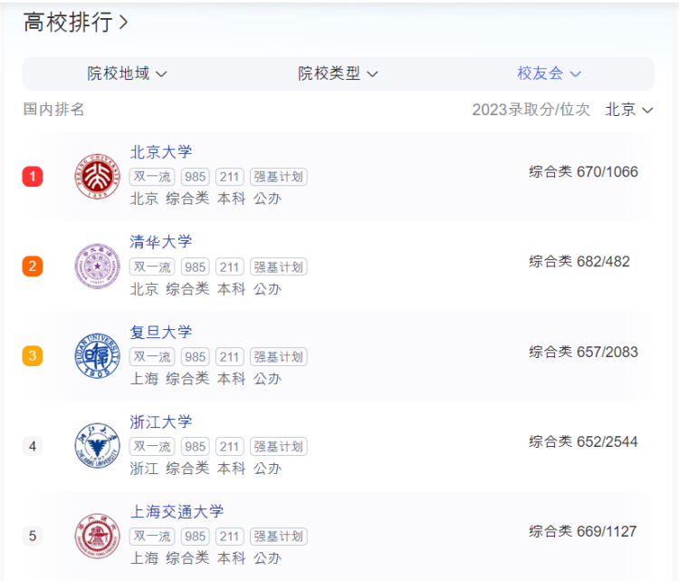Click 北京 综合类 本科 公办 under 北京大学
This screenshot has width=679, height=581.
click(206, 199)
